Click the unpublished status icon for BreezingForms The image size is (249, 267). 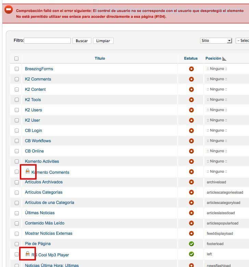point(191,69)
